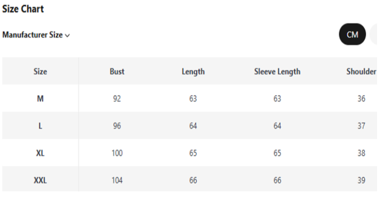
Task: Select the XXL size row label
Action: 40,180
